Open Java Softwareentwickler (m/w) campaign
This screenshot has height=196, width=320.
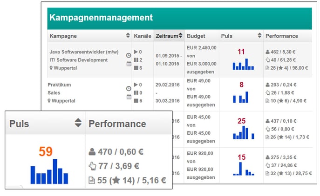coord(84,52)
